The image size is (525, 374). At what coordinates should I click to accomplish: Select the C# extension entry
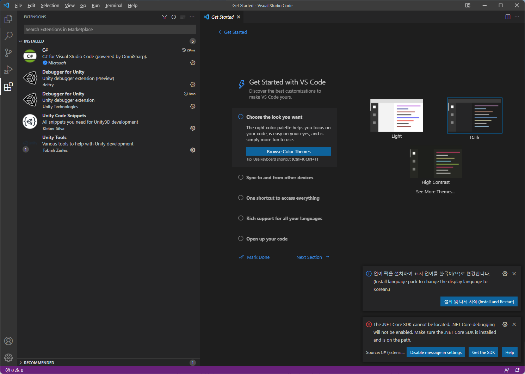click(109, 56)
